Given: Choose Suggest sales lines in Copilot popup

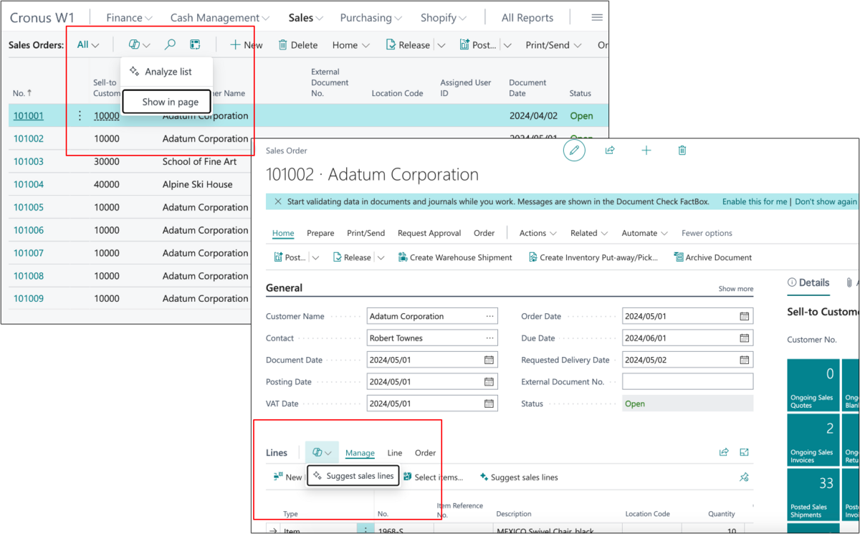Looking at the screenshot, I should point(353,476).
